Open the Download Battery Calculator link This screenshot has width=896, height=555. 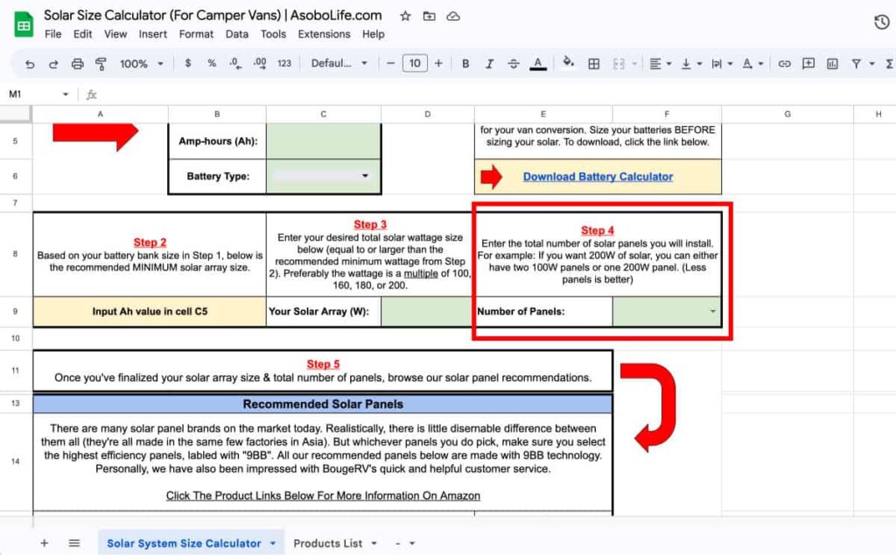pyautogui.click(x=598, y=177)
